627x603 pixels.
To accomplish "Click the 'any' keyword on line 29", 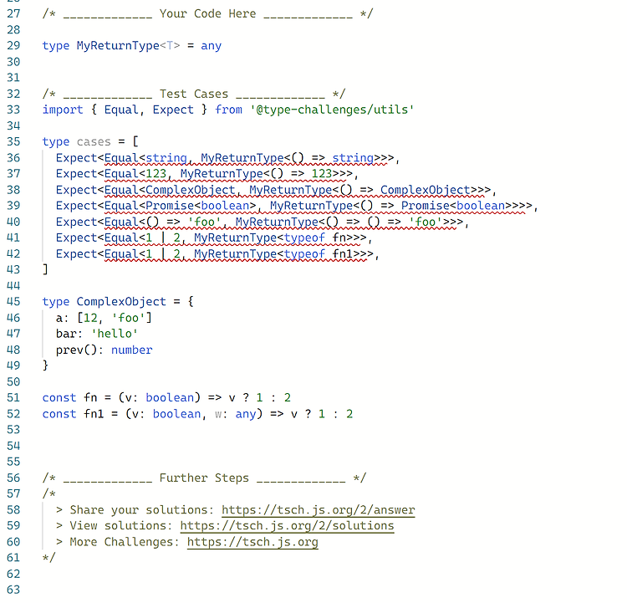I will coord(212,46).
